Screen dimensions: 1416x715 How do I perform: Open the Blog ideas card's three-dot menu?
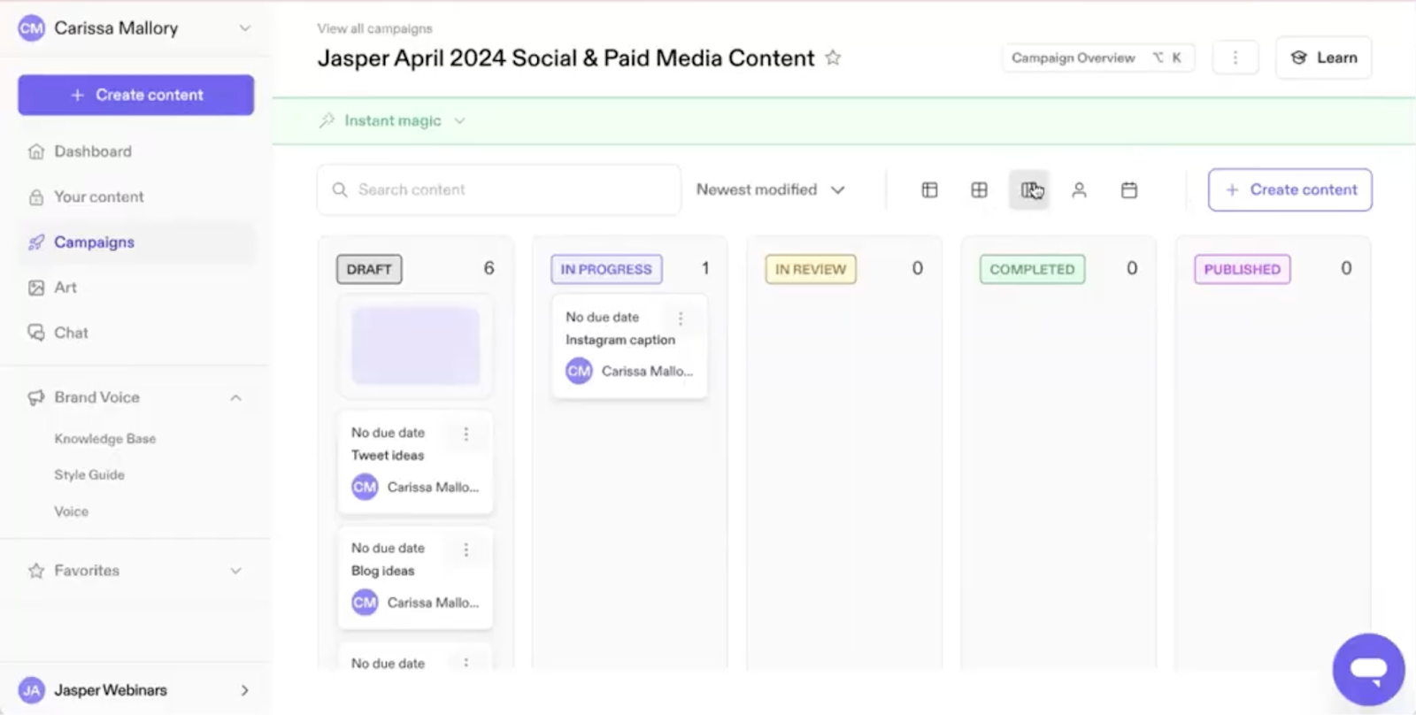point(466,550)
